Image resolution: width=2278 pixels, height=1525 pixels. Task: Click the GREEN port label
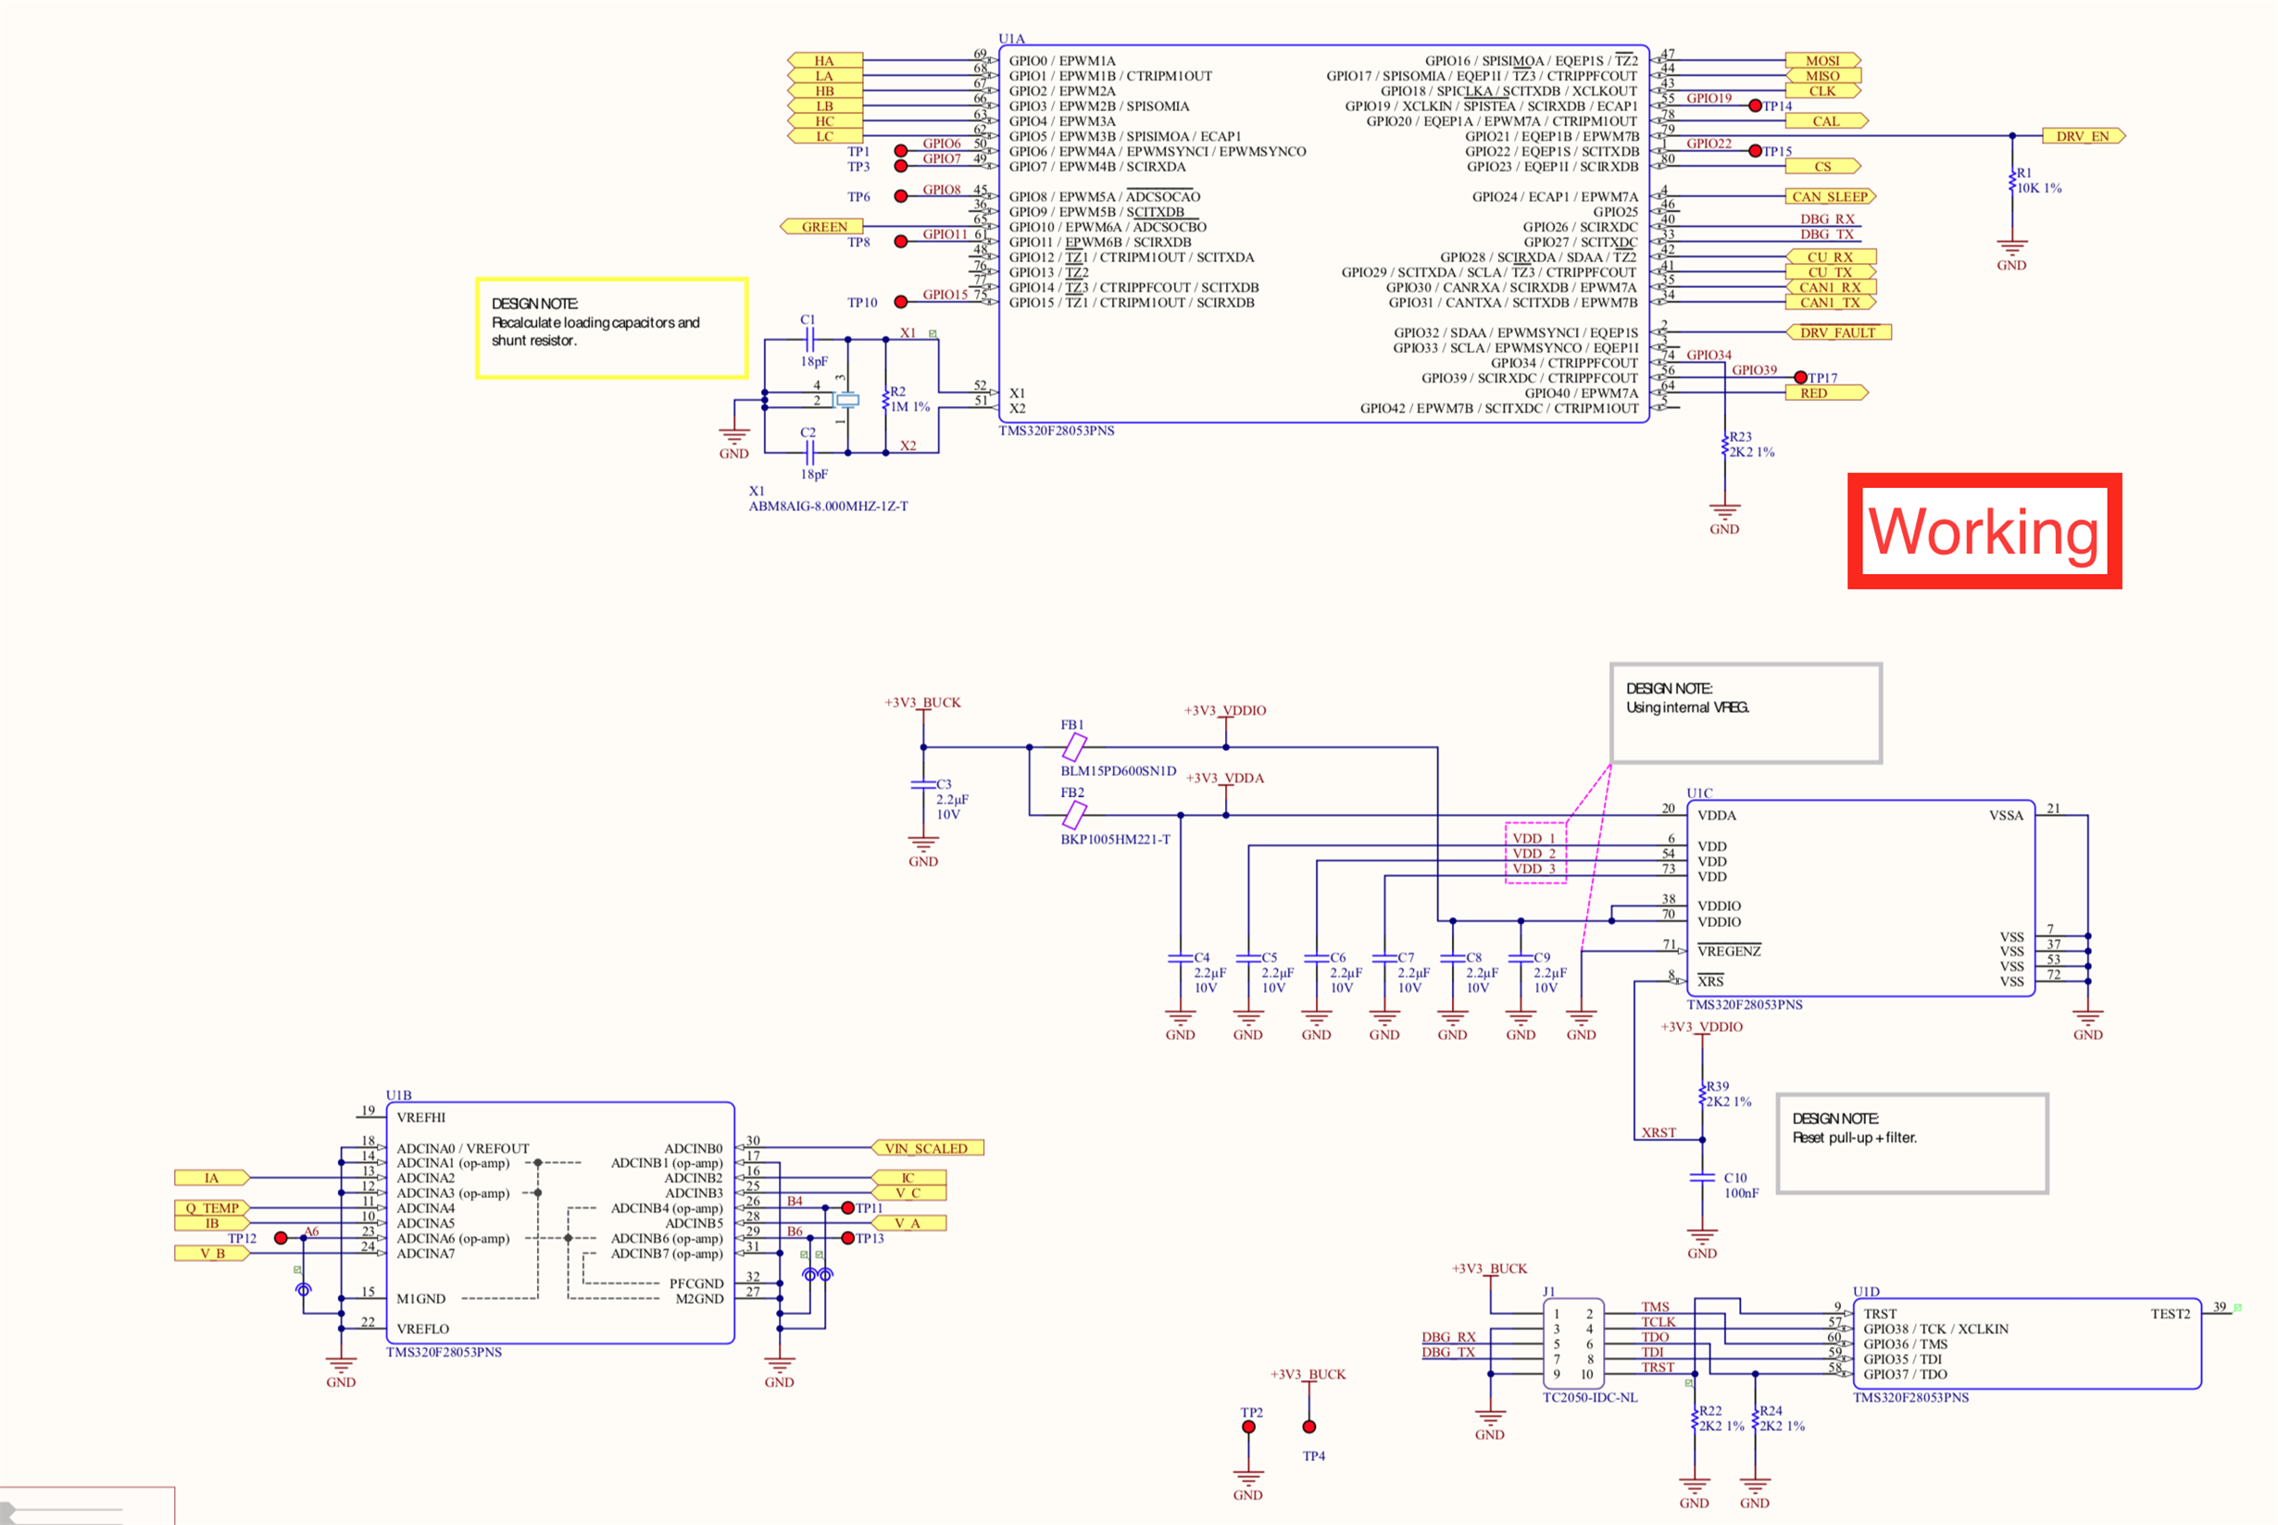coord(821,227)
